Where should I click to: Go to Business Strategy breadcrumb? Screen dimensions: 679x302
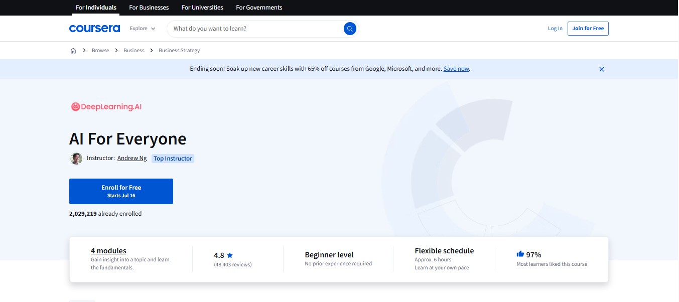tap(179, 51)
